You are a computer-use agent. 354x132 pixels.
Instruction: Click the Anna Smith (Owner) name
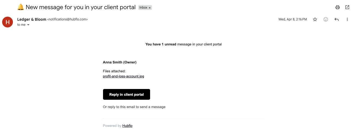coord(120,62)
